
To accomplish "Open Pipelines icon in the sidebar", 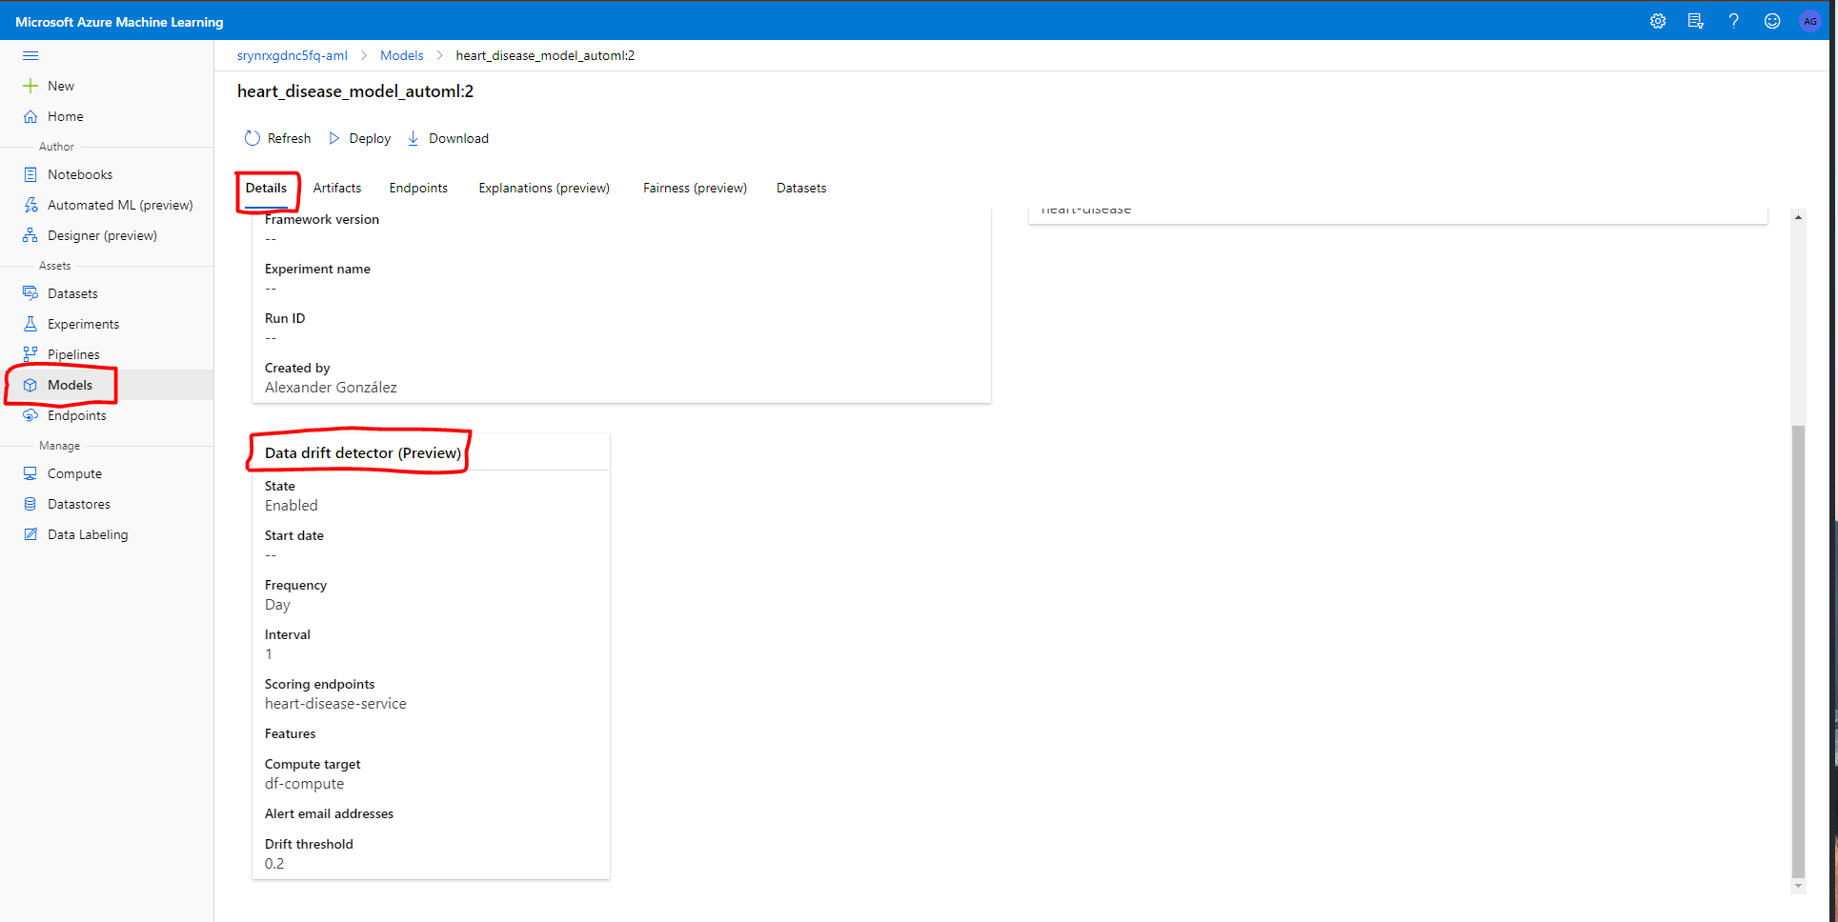I will tap(30, 354).
